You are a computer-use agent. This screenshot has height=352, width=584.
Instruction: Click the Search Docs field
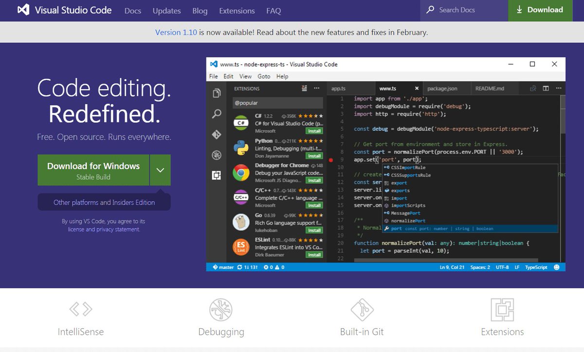[x=464, y=10]
